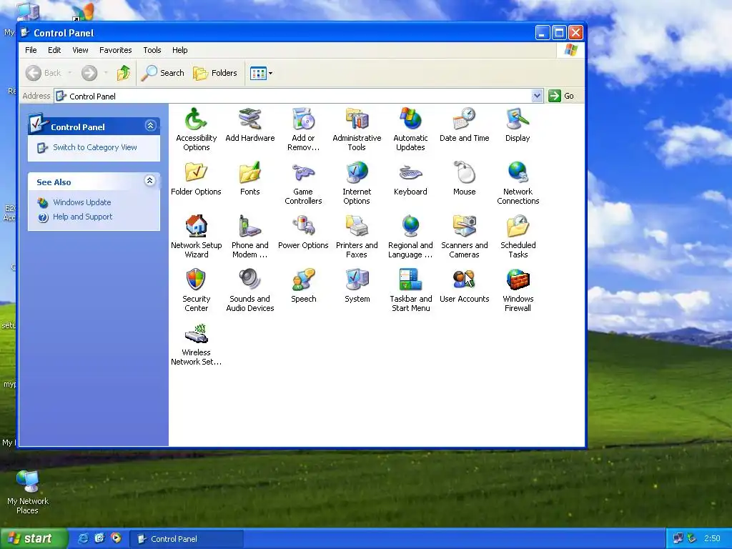Image resolution: width=732 pixels, height=549 pixels.
Task: Open the View menu
Action: click(80, 50)
